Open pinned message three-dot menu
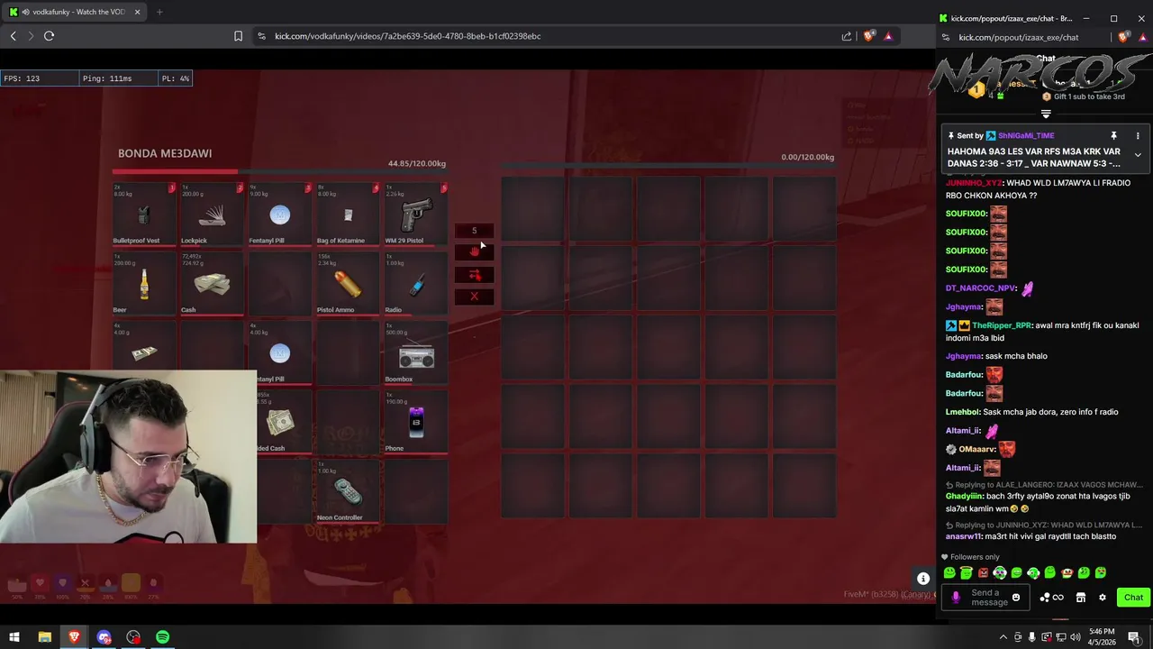Image resolution: width=1153 pixels, height=649 pixels. pyautogui.click(x=1138, y=135)
